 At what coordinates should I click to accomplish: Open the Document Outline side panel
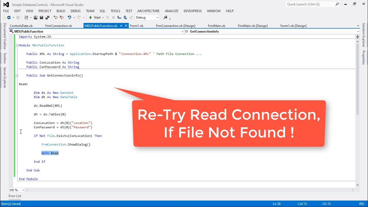5,36
